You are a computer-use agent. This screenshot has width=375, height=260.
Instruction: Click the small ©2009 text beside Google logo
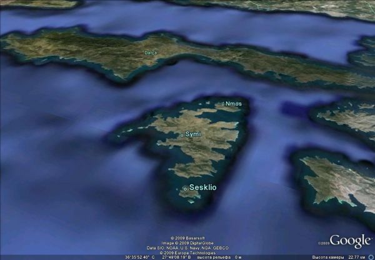(x=323, y=243)
